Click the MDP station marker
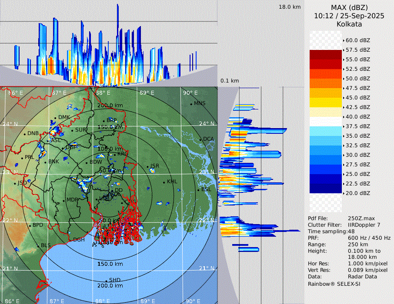Viewport: 394px width, 304px height. (63, 200)
